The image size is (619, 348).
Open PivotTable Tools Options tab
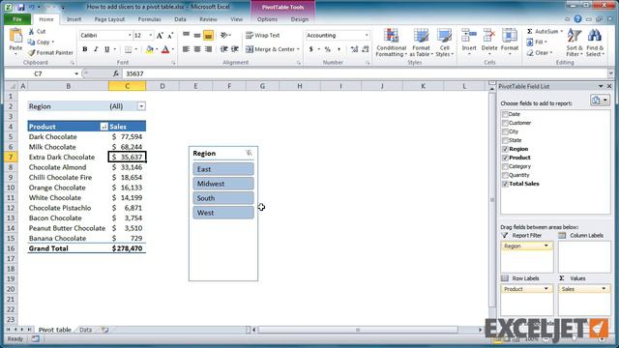[267, 19]
